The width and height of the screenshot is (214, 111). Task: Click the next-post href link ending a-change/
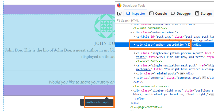pyautogui.click(x=143, y=69)
